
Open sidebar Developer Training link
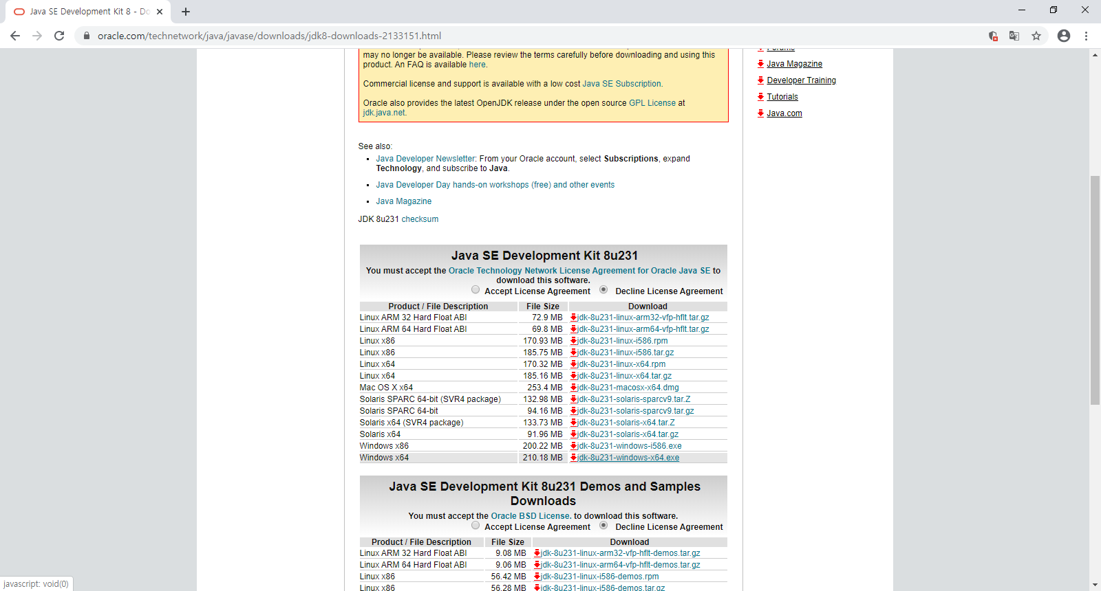(802, 80)
